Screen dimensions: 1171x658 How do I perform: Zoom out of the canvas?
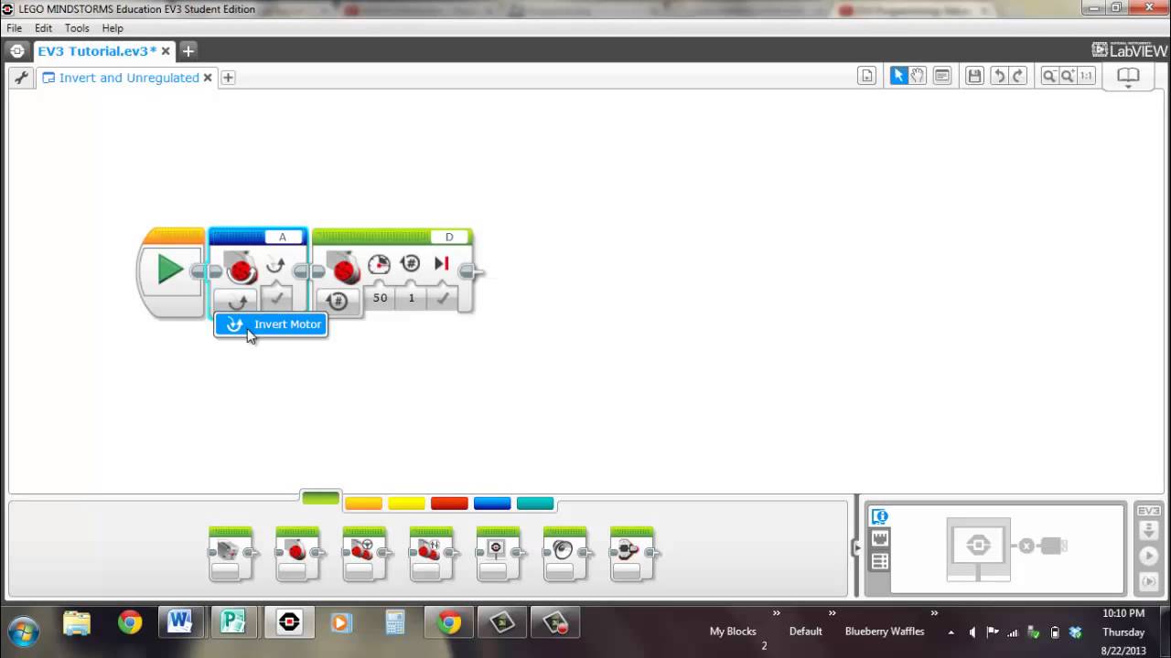click(x=1049, y=76)
